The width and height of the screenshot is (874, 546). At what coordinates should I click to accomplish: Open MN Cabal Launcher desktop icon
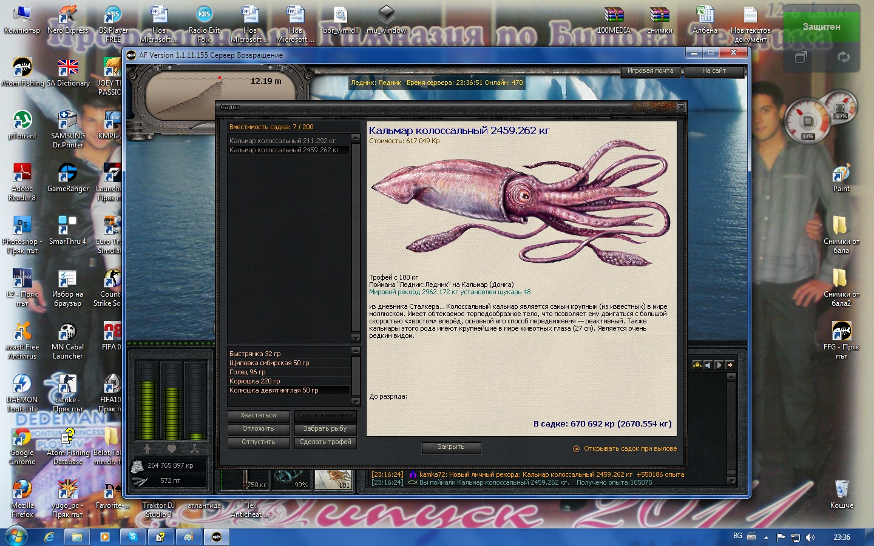67,340
